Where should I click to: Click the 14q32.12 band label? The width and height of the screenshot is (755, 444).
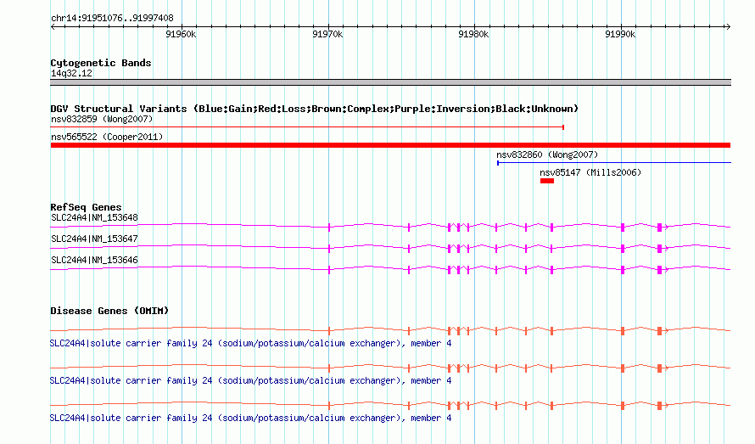pos(71,73)
